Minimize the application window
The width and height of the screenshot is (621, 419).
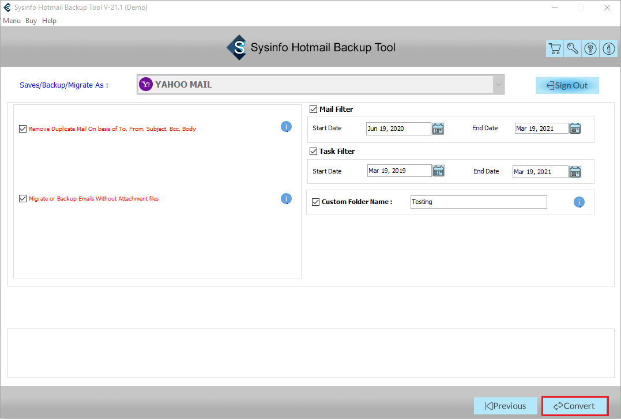555,7
